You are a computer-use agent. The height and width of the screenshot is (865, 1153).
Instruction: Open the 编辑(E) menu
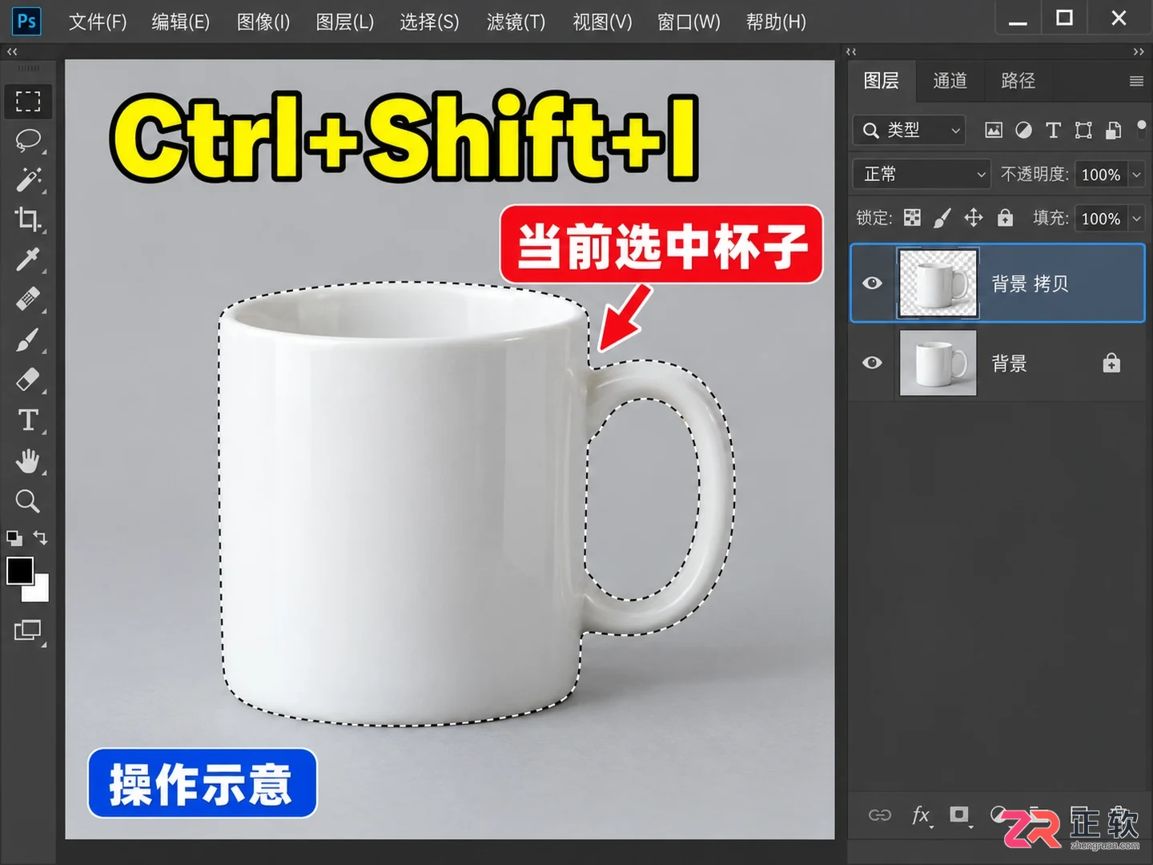pos(181,22)
